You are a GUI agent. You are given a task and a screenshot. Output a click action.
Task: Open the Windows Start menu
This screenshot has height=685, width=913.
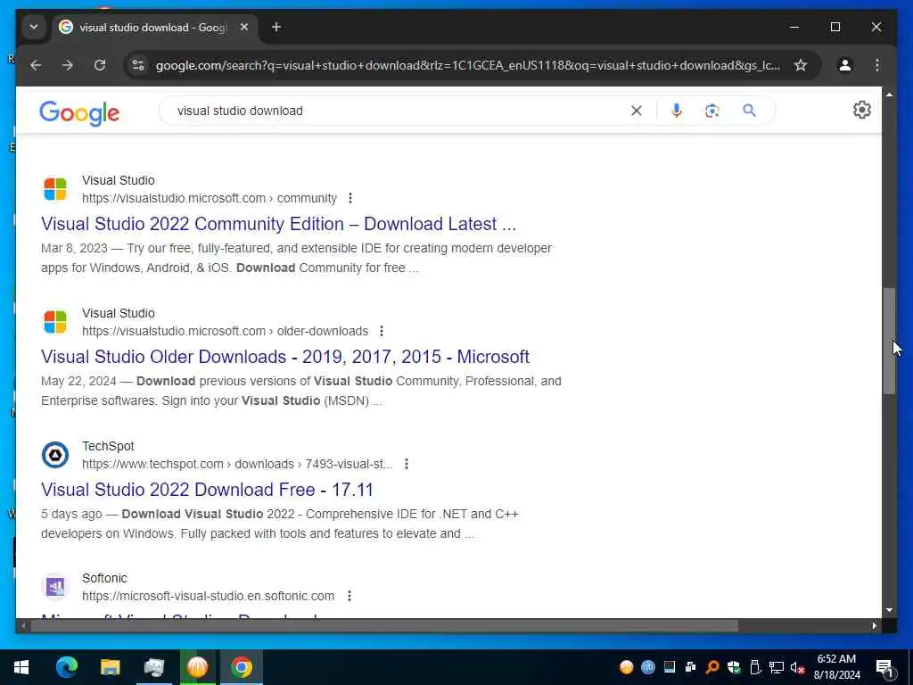point(21,667)
